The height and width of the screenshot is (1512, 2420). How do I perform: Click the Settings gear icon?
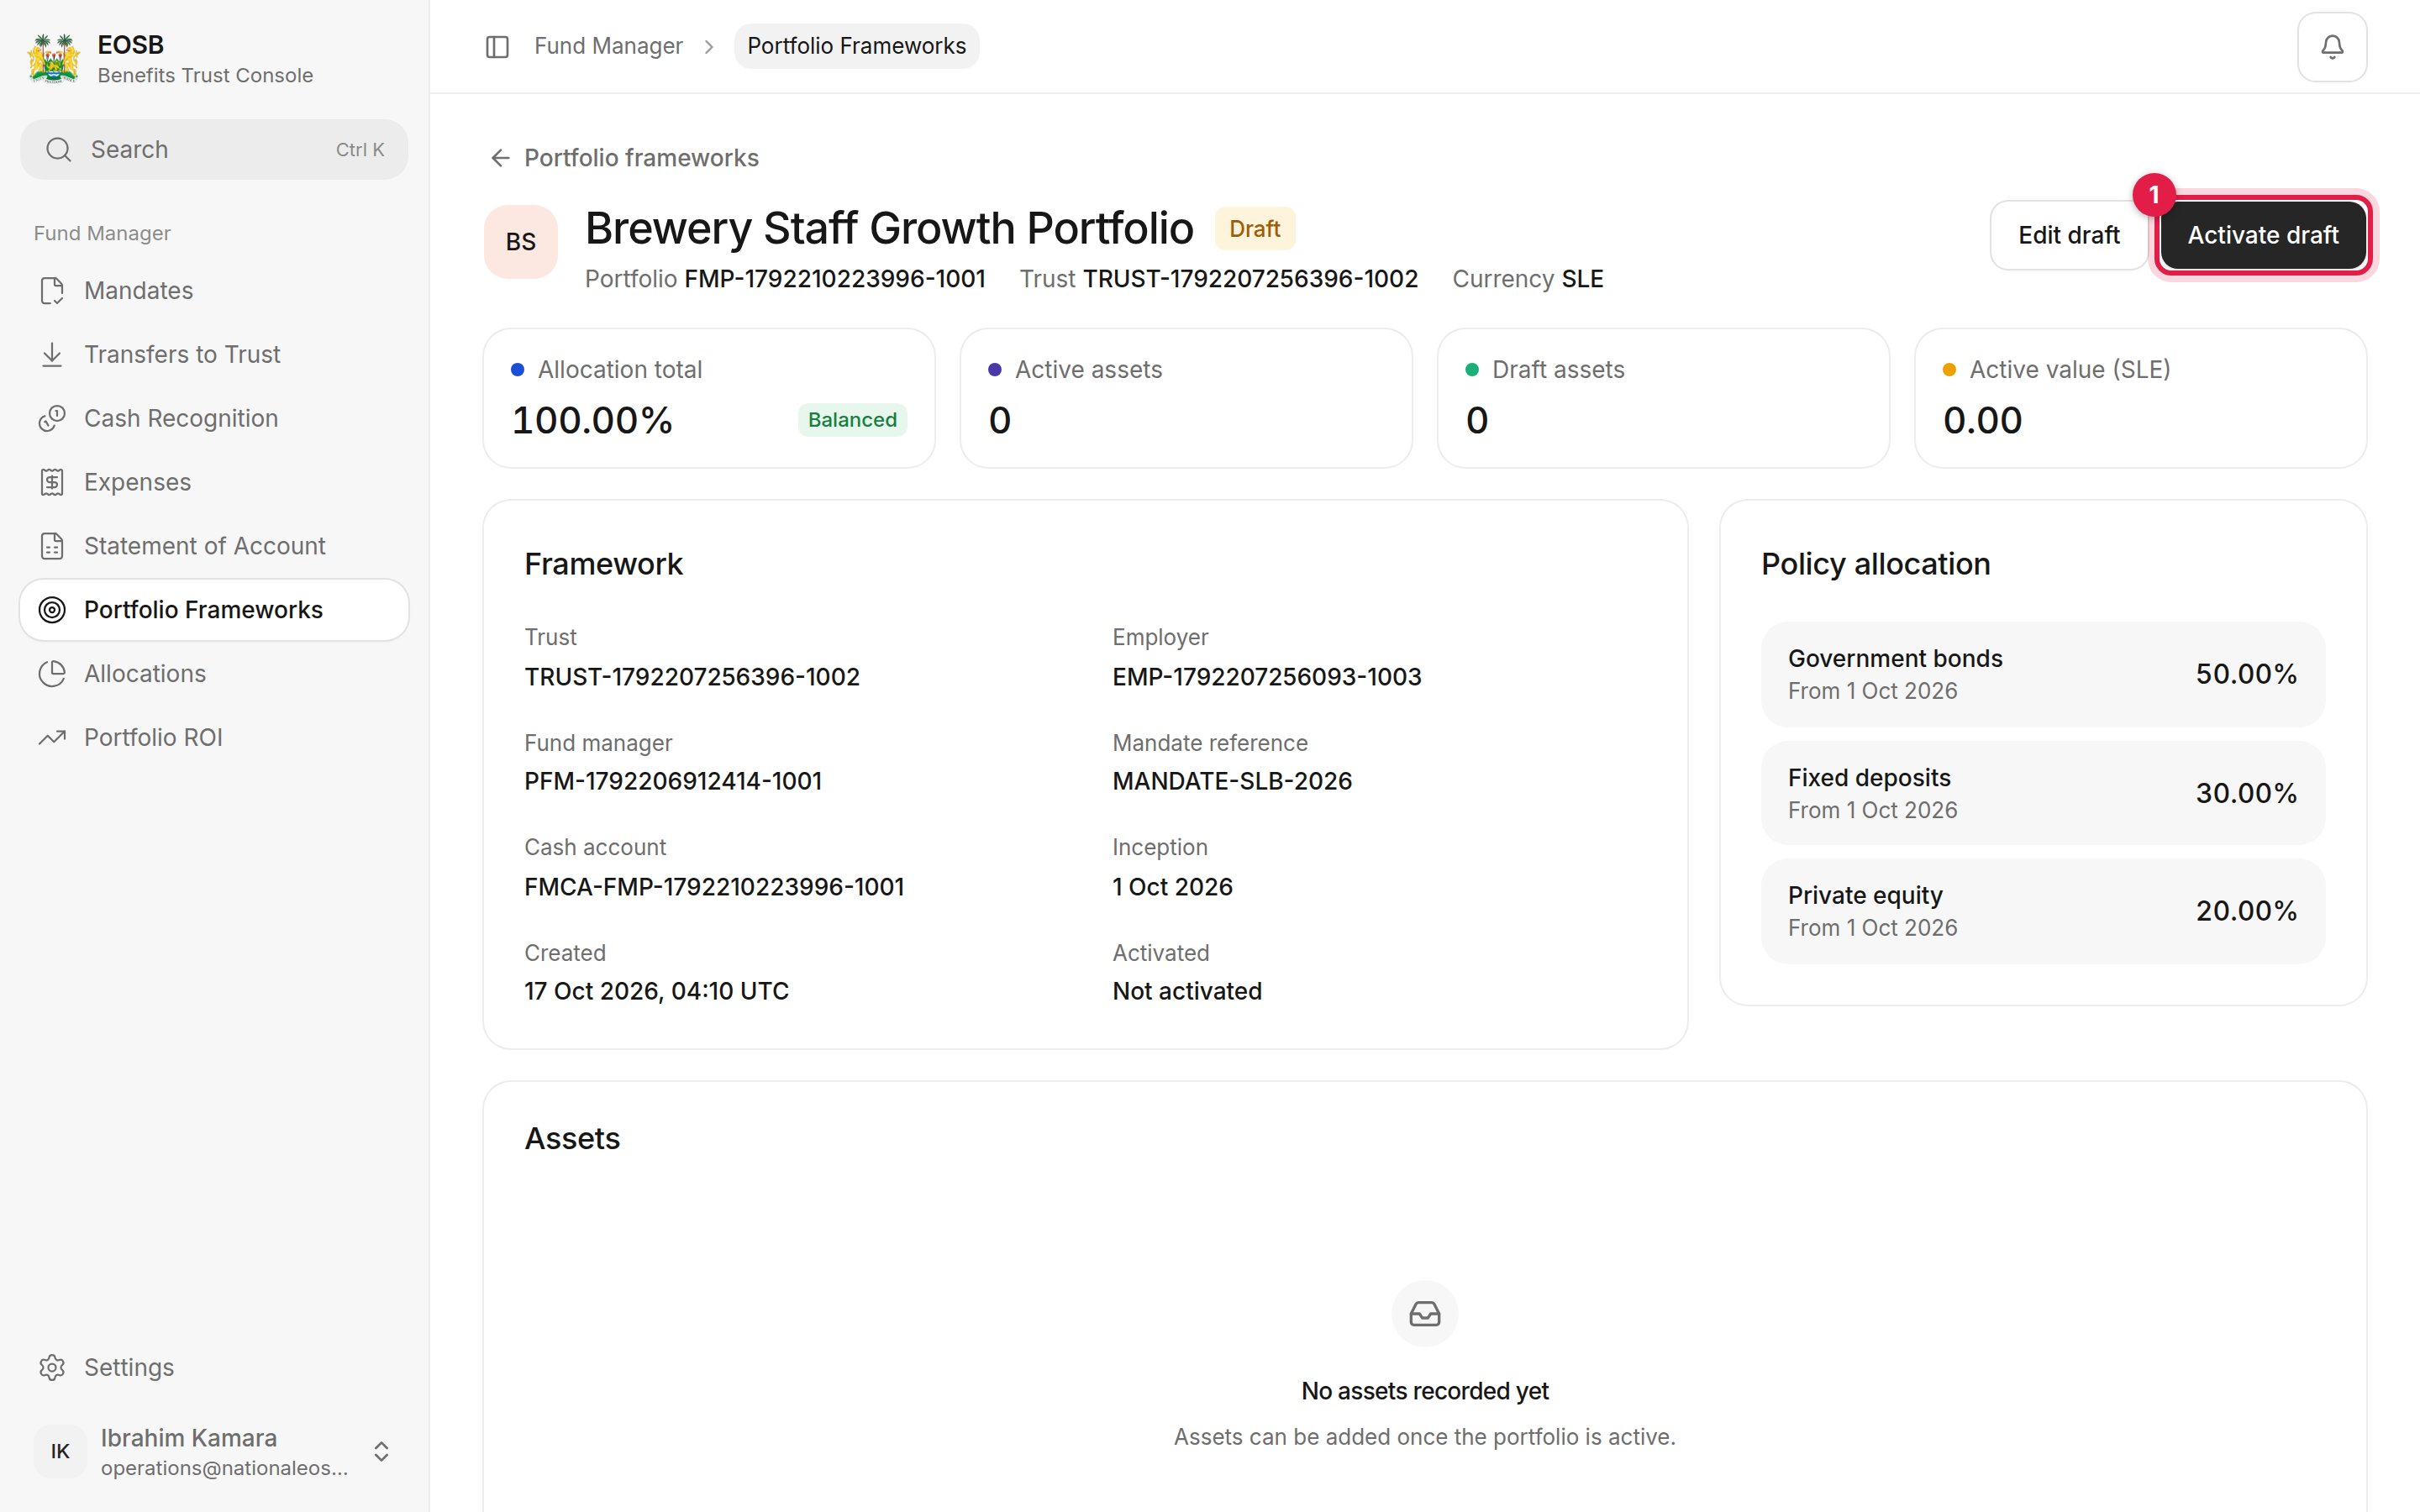point(52,1367)
